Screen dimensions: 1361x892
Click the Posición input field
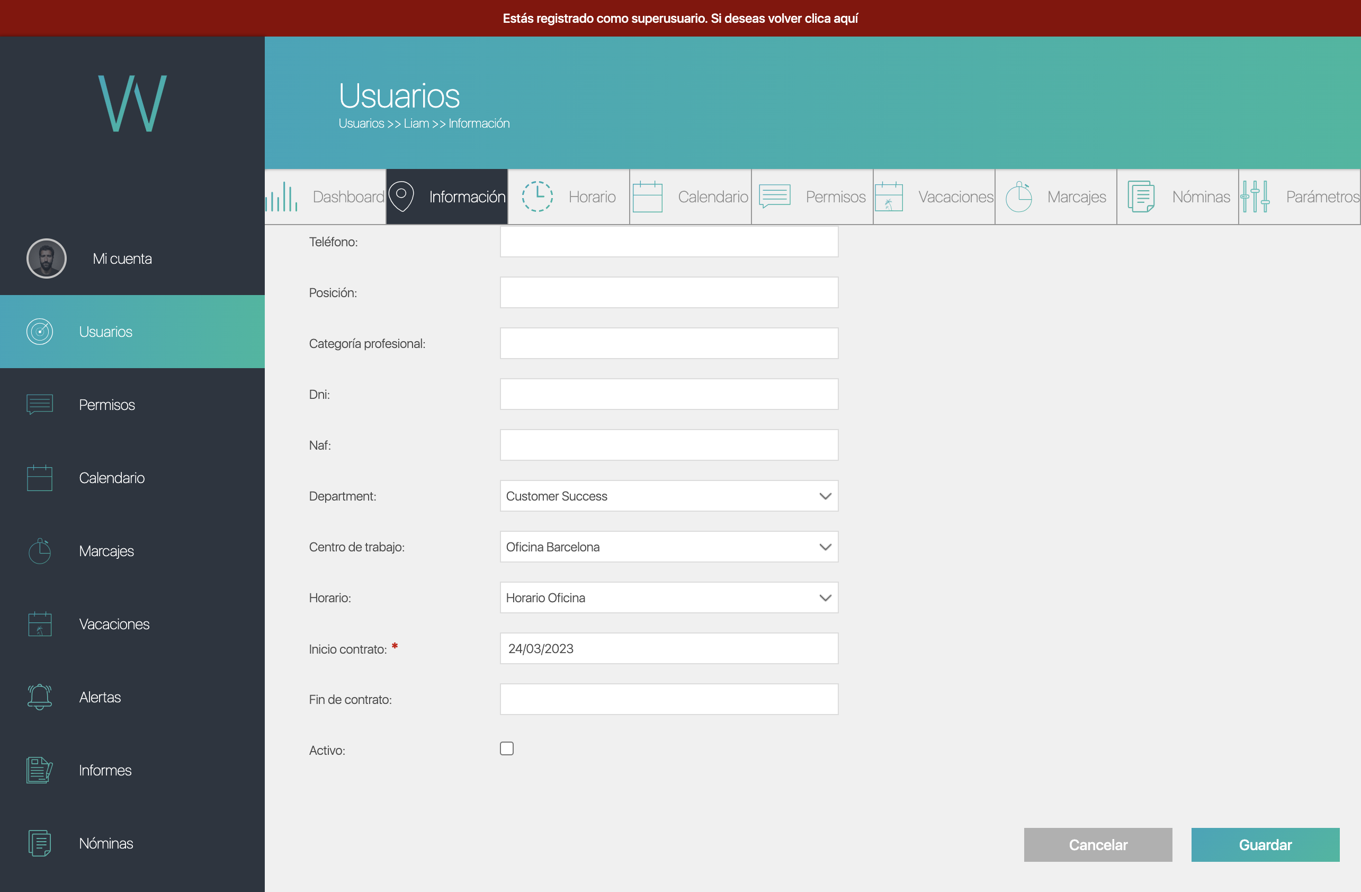(x=669, y=292)
